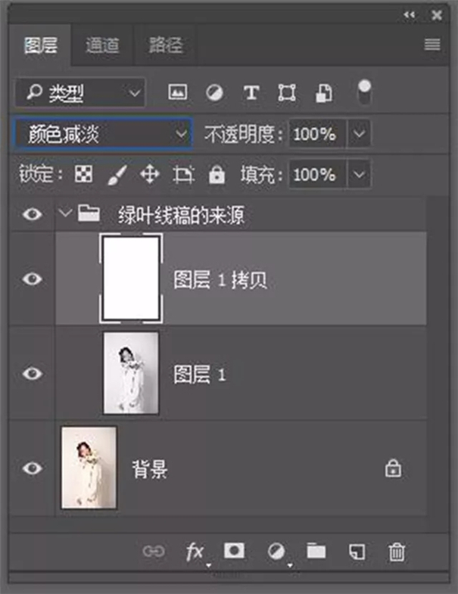Add a layer mask
The image size is (458, 594).
[234, 551]
